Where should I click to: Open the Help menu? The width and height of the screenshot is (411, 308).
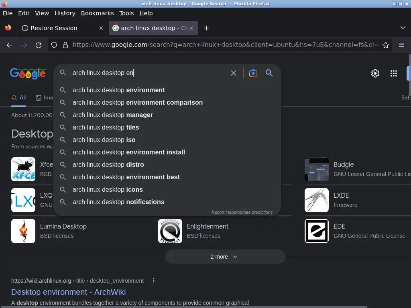click(146, 13)
